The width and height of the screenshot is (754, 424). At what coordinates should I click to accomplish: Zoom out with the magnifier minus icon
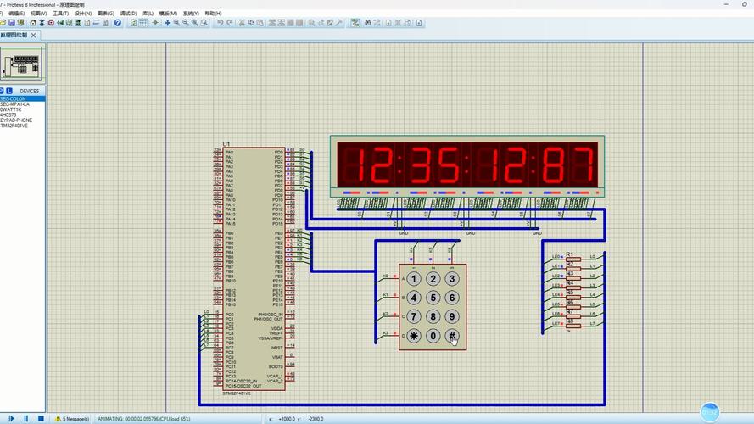coord(186,23)
